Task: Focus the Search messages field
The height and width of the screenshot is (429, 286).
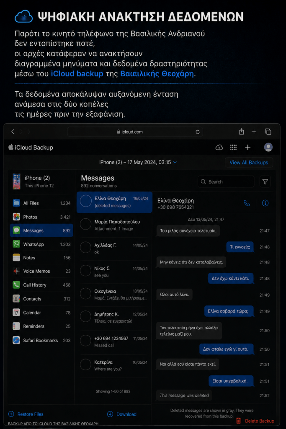Action: point(226,182)
